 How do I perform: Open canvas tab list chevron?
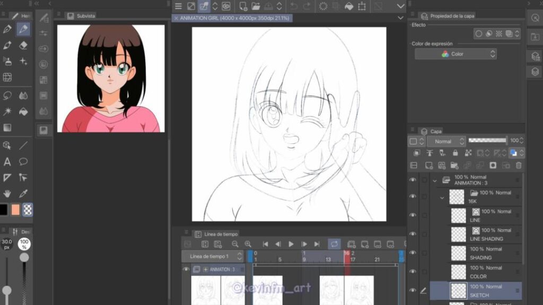pyautogui.click(x=401, y=18)
